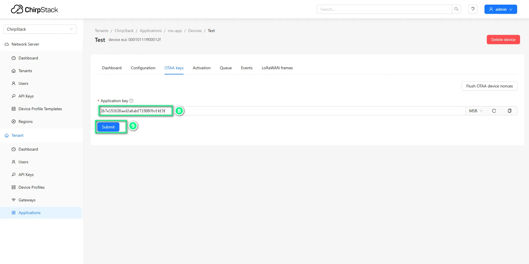Click the search magnifier icon
The width and height of the screenshot is (529, 264).
[456, 9]
